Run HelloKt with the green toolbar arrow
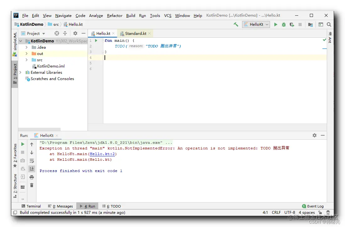 click(x=276, y=24)
